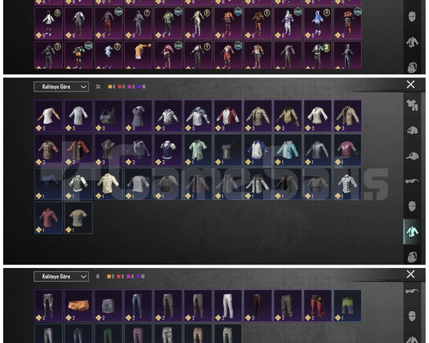The width and height of the screenshot is (429, 343).
Task: Open full outfit set category in shirts panel
Action: click(x=412, y=105)
